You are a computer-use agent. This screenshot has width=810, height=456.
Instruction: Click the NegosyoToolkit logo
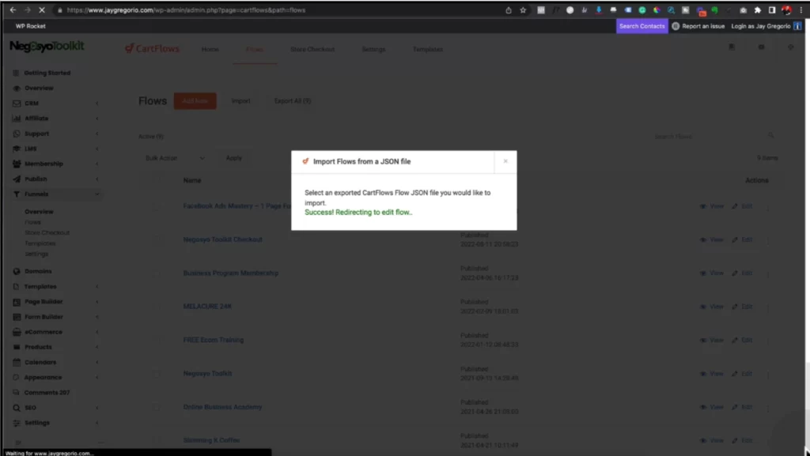(47, 47)
